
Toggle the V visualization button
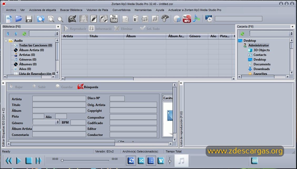point(161,161)
